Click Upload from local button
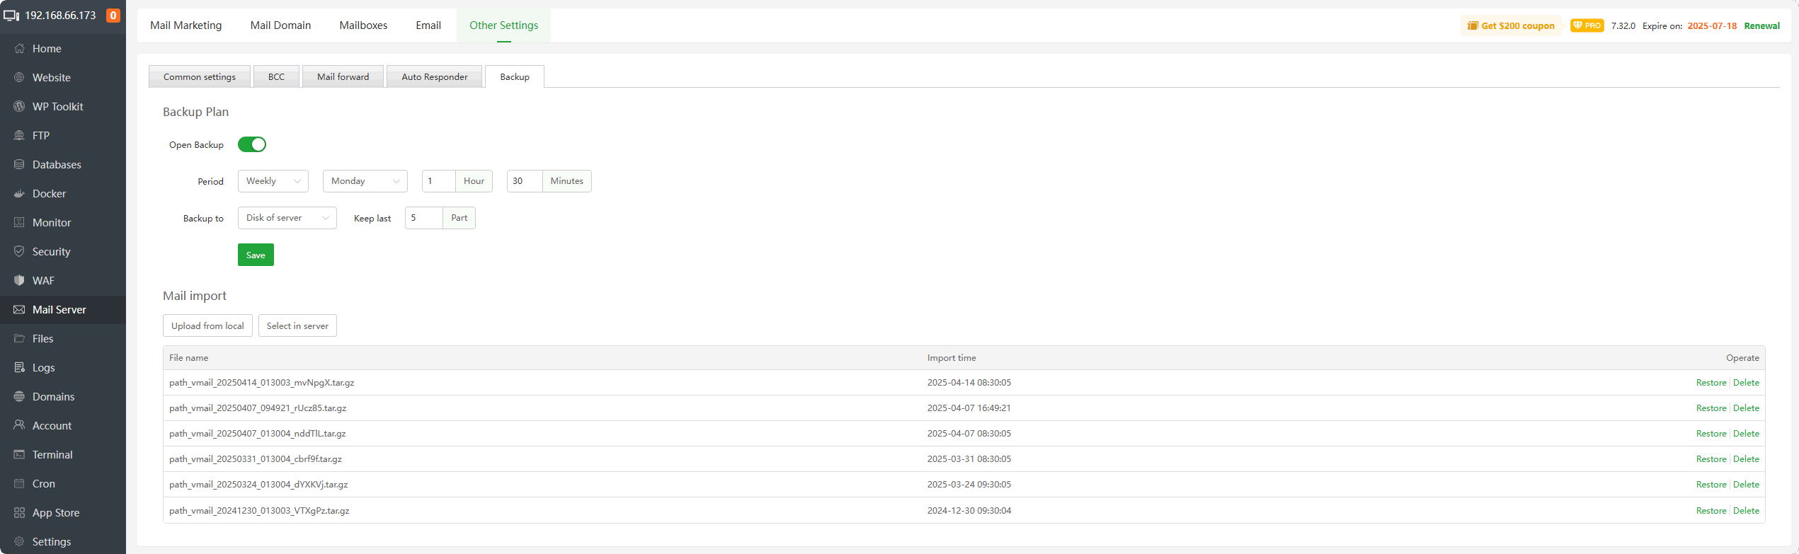 [x=207, y=325]
